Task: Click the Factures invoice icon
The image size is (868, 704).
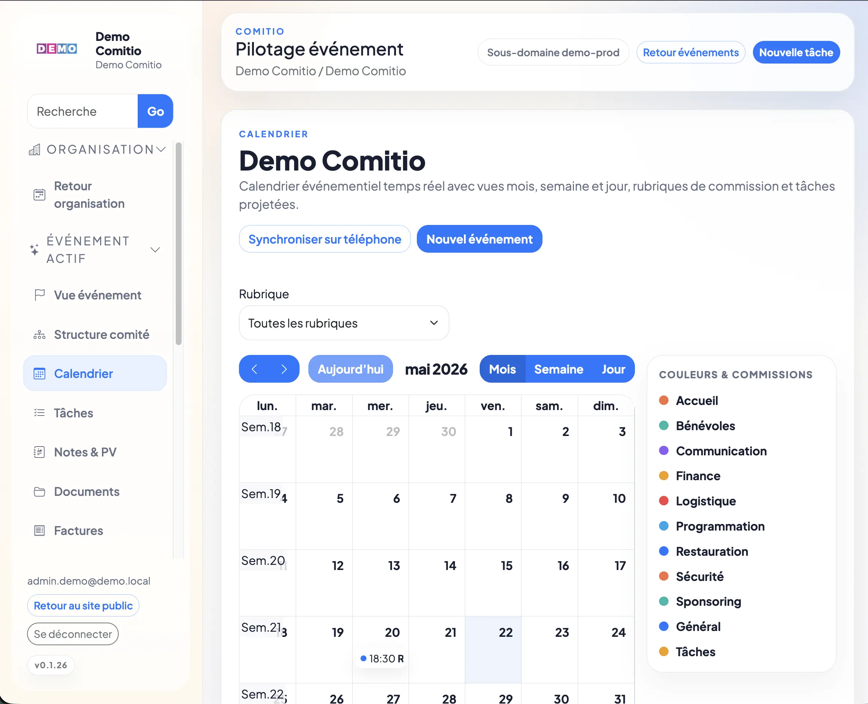Action: pos(39,531)
